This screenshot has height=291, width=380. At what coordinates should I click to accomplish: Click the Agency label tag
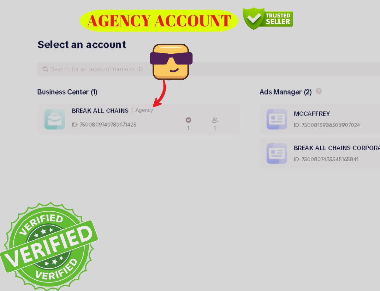tap(144, 110)
